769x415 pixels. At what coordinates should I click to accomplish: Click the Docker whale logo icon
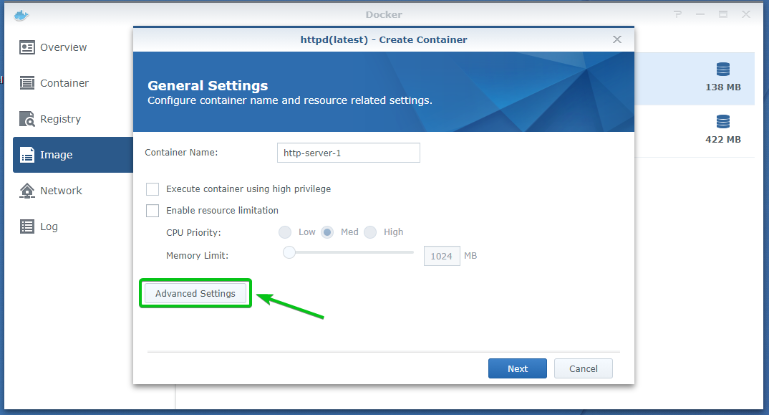pos(23,14)
